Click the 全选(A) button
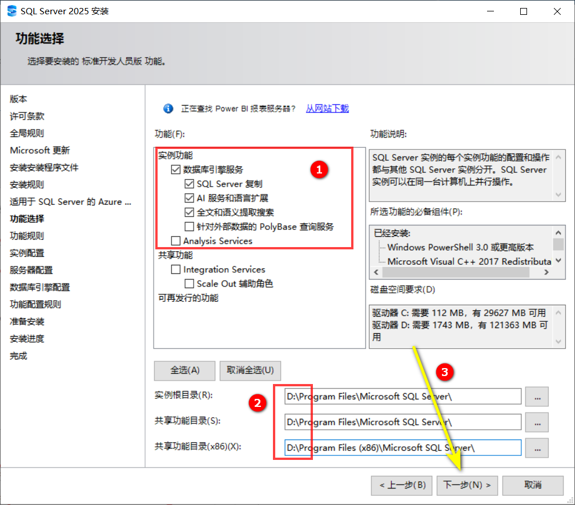 (185, 370)
